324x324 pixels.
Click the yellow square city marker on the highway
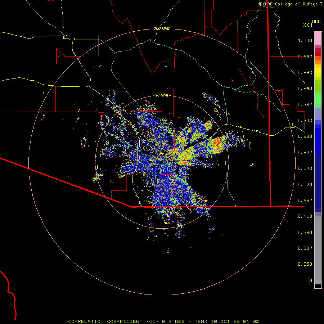(65, 37)
